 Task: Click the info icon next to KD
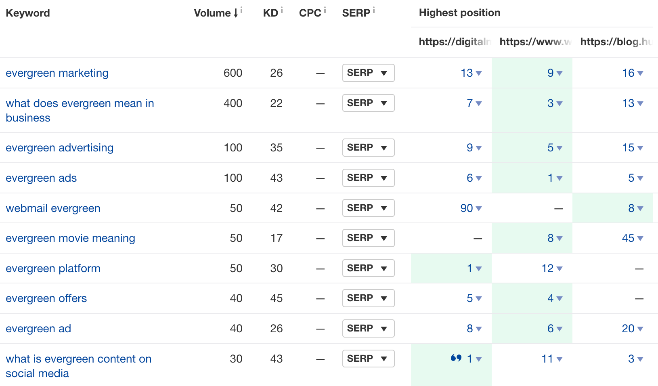pos(281,10)
